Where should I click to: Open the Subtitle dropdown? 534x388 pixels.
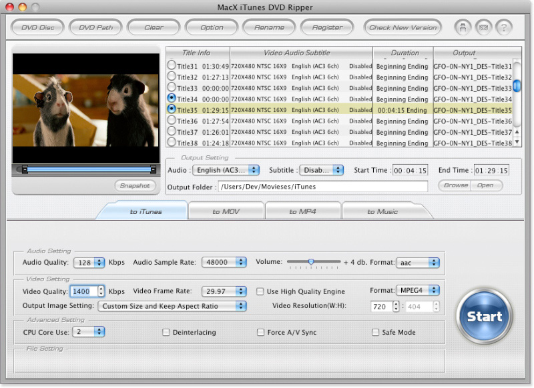[321, 170]
